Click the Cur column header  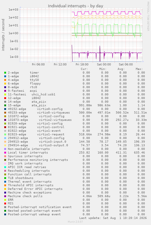point(84,69)
